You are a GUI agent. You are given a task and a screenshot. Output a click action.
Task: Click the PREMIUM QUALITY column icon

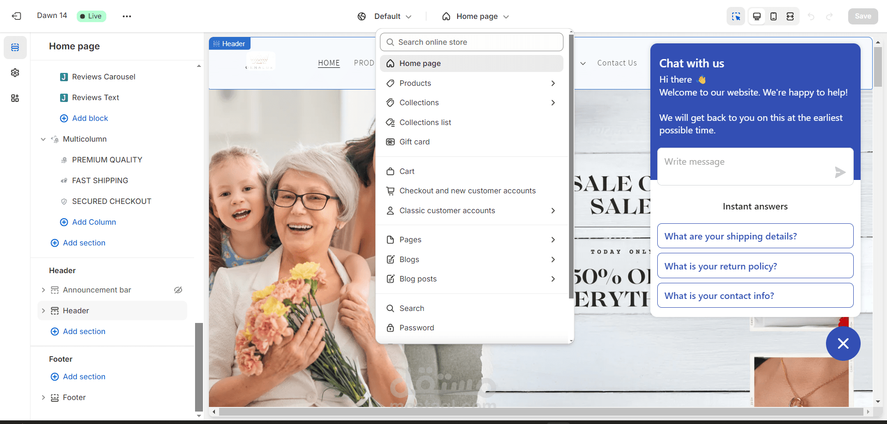(x=64, y=160)
